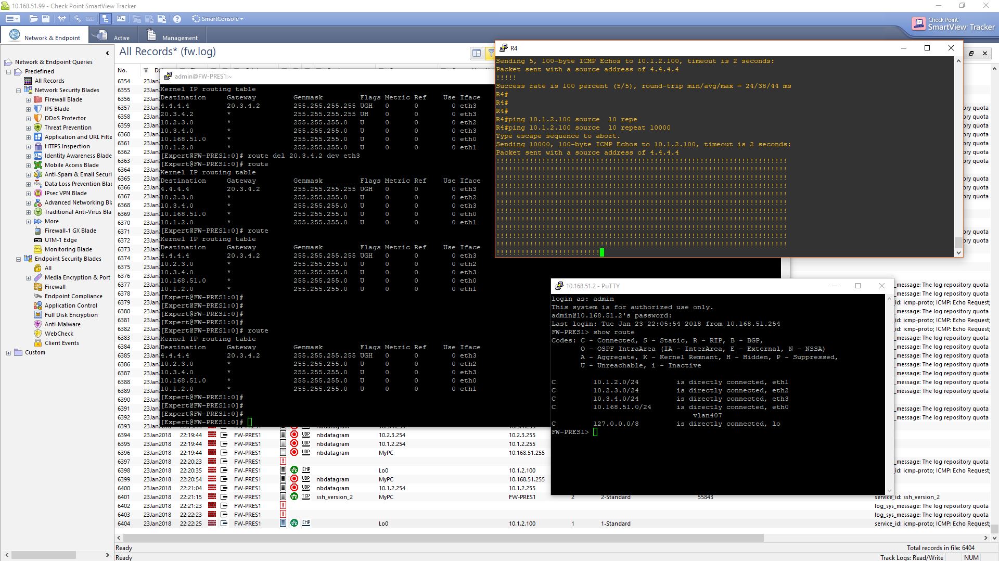The image size is (999, 561).
Task: Switch to the Active tab
Action: (114, 36)
